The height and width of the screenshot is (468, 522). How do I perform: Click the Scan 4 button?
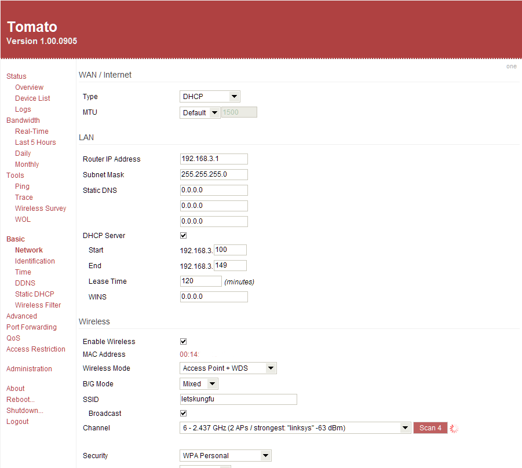point(430,428)
